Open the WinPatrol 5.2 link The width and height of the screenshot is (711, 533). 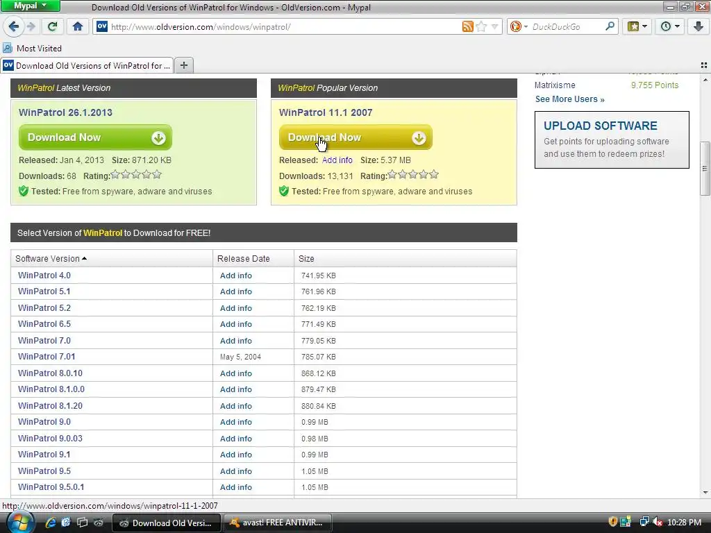[44, 307]
